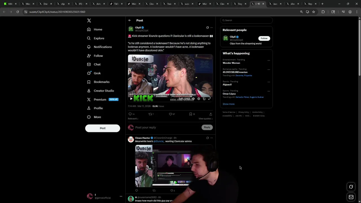Switch to the 'clip' browser tab

[63, 4]
